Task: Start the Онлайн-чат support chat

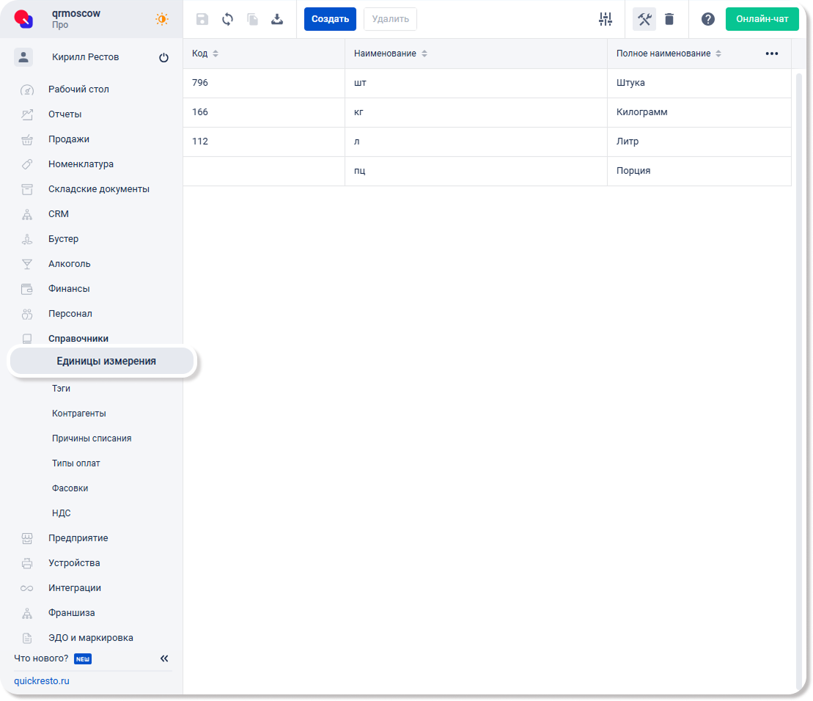Action: pos(762,19)
